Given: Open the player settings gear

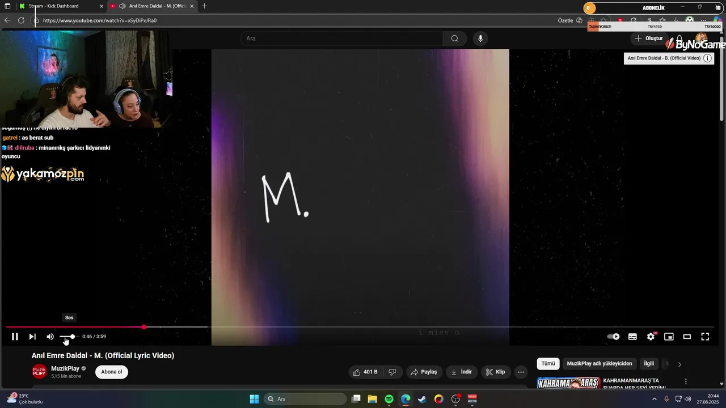Looking at the screenshot, I should click(651, 337).
